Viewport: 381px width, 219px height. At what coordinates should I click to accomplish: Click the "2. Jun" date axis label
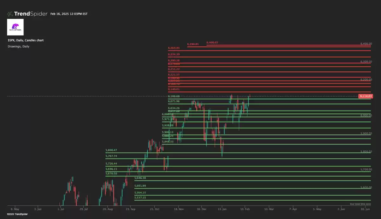click(x=341, y=209)
